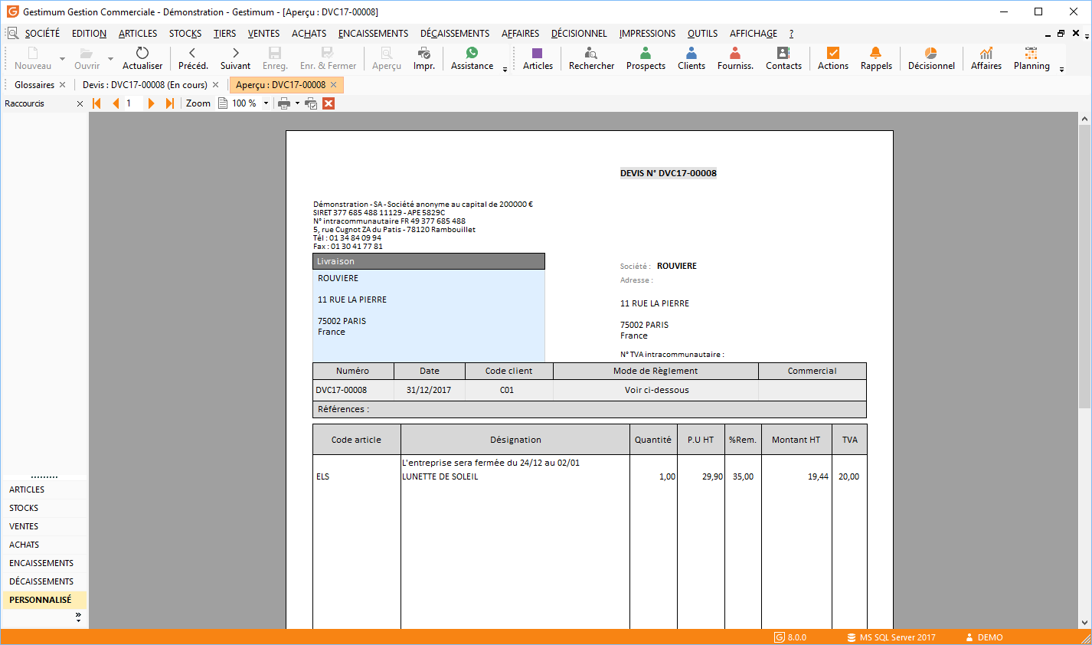Open the VENTES menu

click(263, 33)
